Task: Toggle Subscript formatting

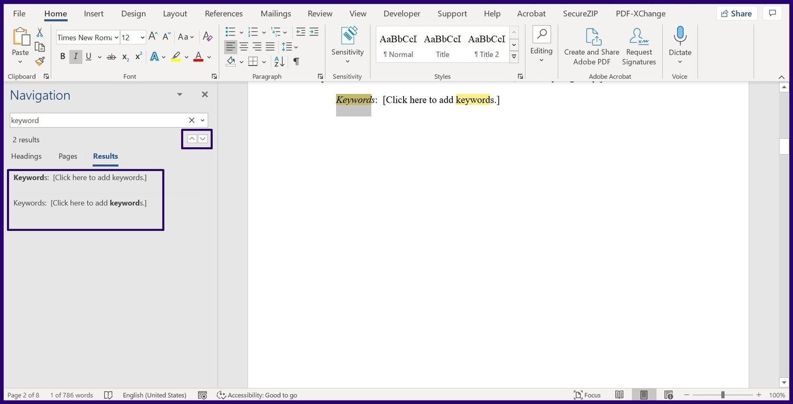Action: tap(125, 56)
